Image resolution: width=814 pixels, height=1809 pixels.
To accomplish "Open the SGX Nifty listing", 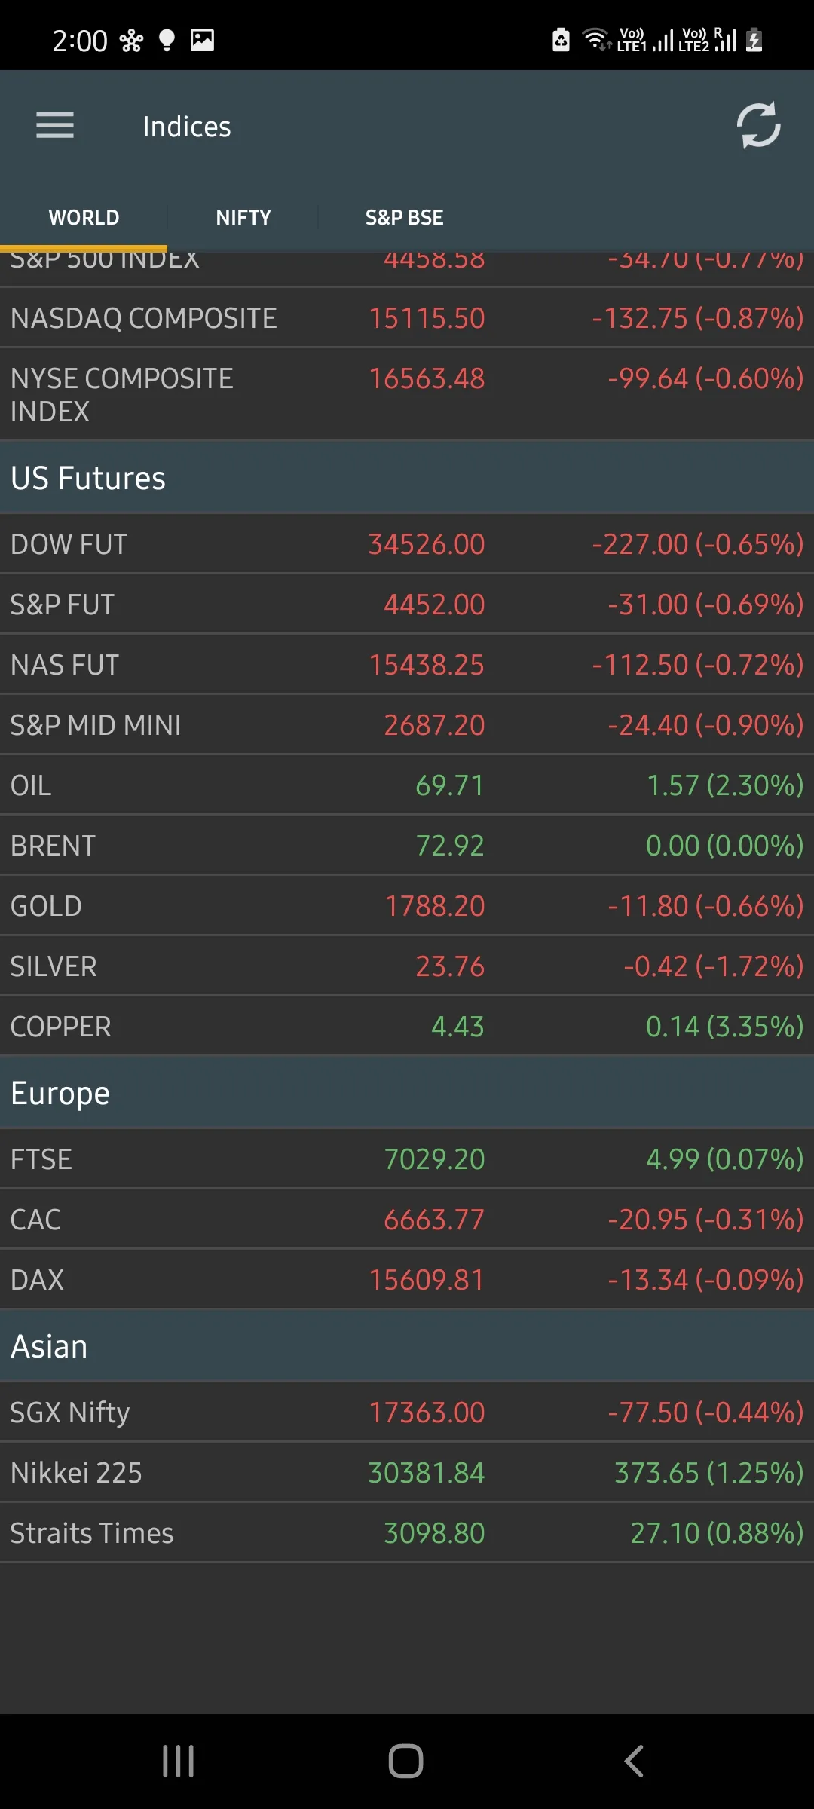I will (407, 1412).
